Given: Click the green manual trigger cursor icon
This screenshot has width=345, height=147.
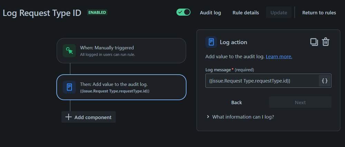Looking at the screenshot, I should [x=69, y=51].
